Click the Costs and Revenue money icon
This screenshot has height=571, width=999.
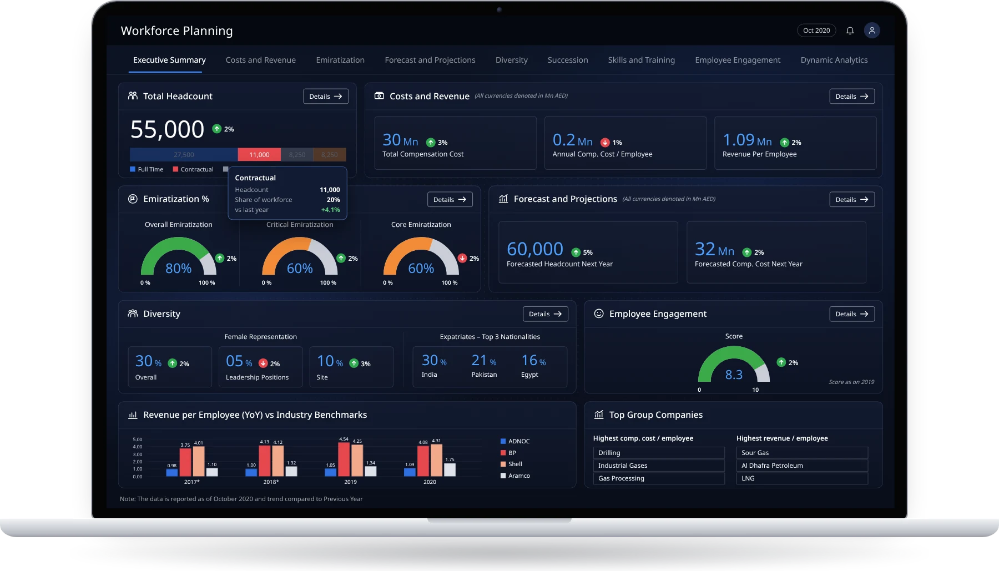(379, 96)
